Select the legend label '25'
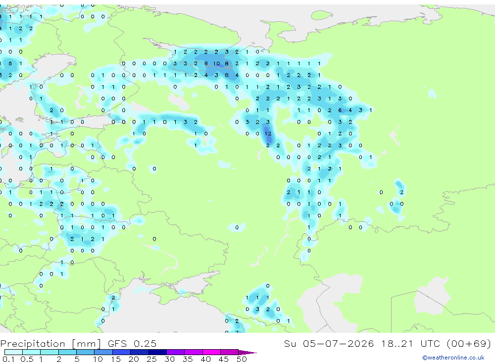 [x=151, y=359]
